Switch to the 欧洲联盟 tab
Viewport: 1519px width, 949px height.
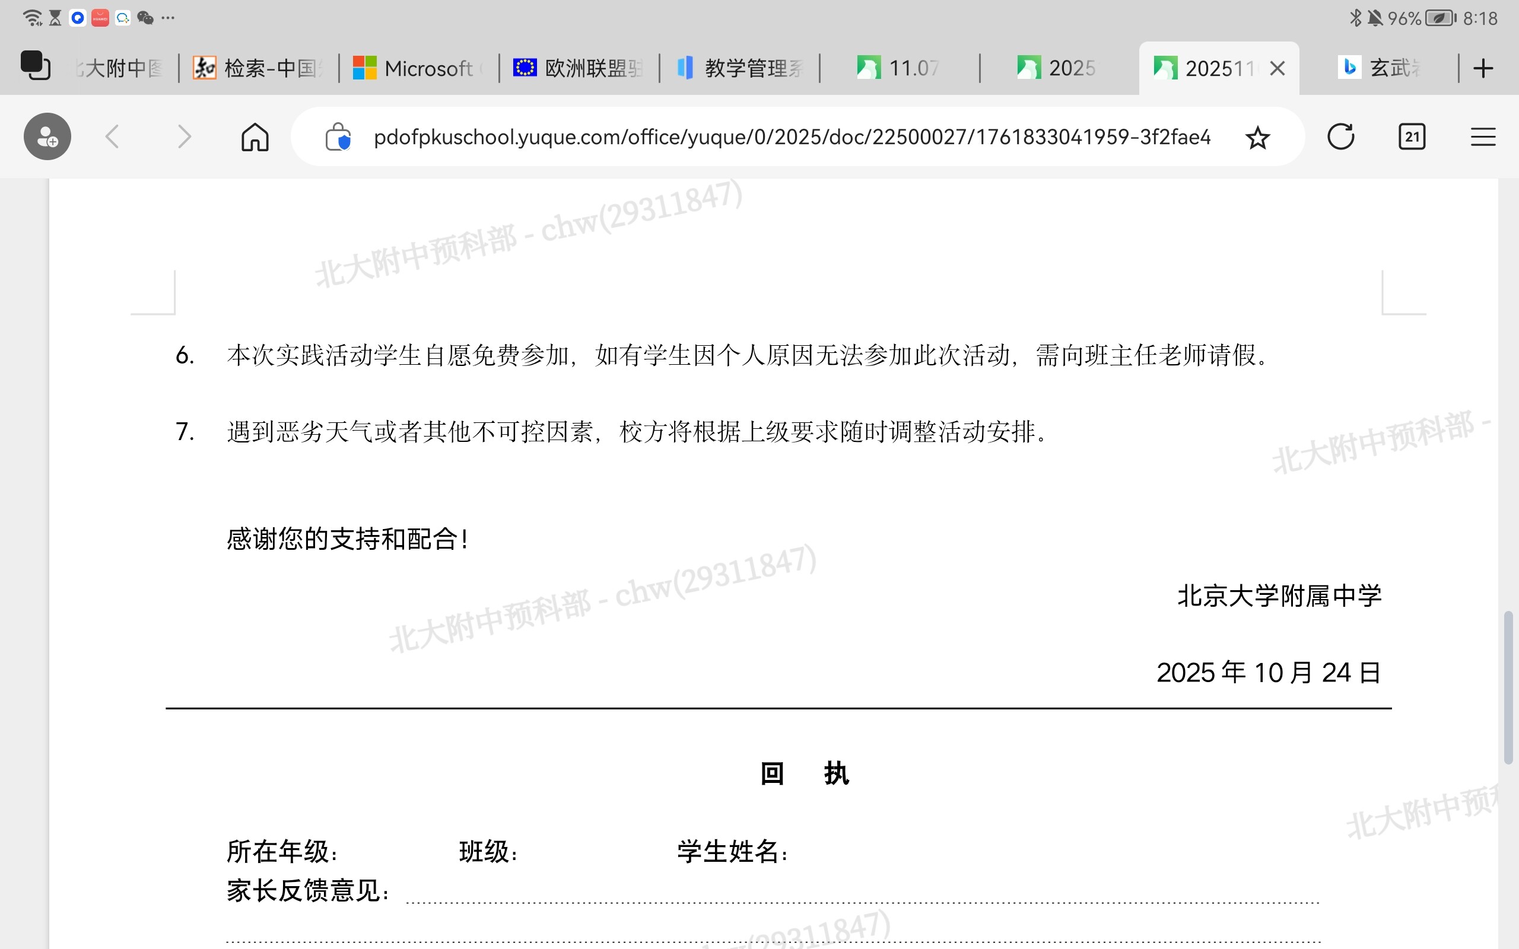579,68
